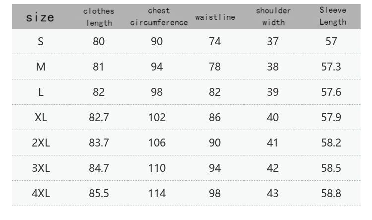
Task: Select chest circumference value 106
Action: (x=157, y=143)
